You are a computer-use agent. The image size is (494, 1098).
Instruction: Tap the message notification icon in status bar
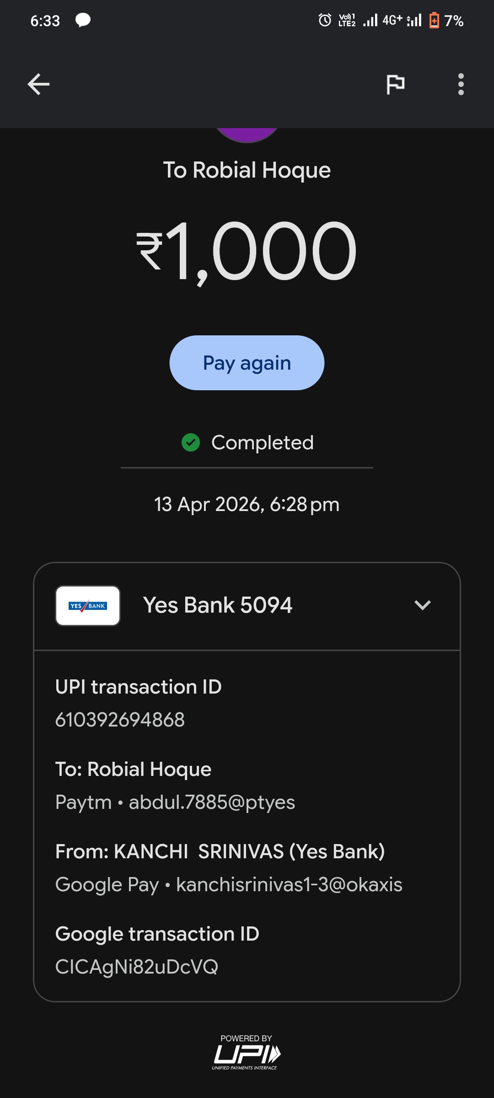[x=83, y=21]
